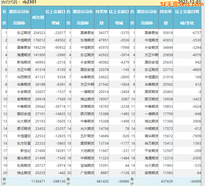Select 申万期货 company name
205x186 pixels.
coord(152,143)
